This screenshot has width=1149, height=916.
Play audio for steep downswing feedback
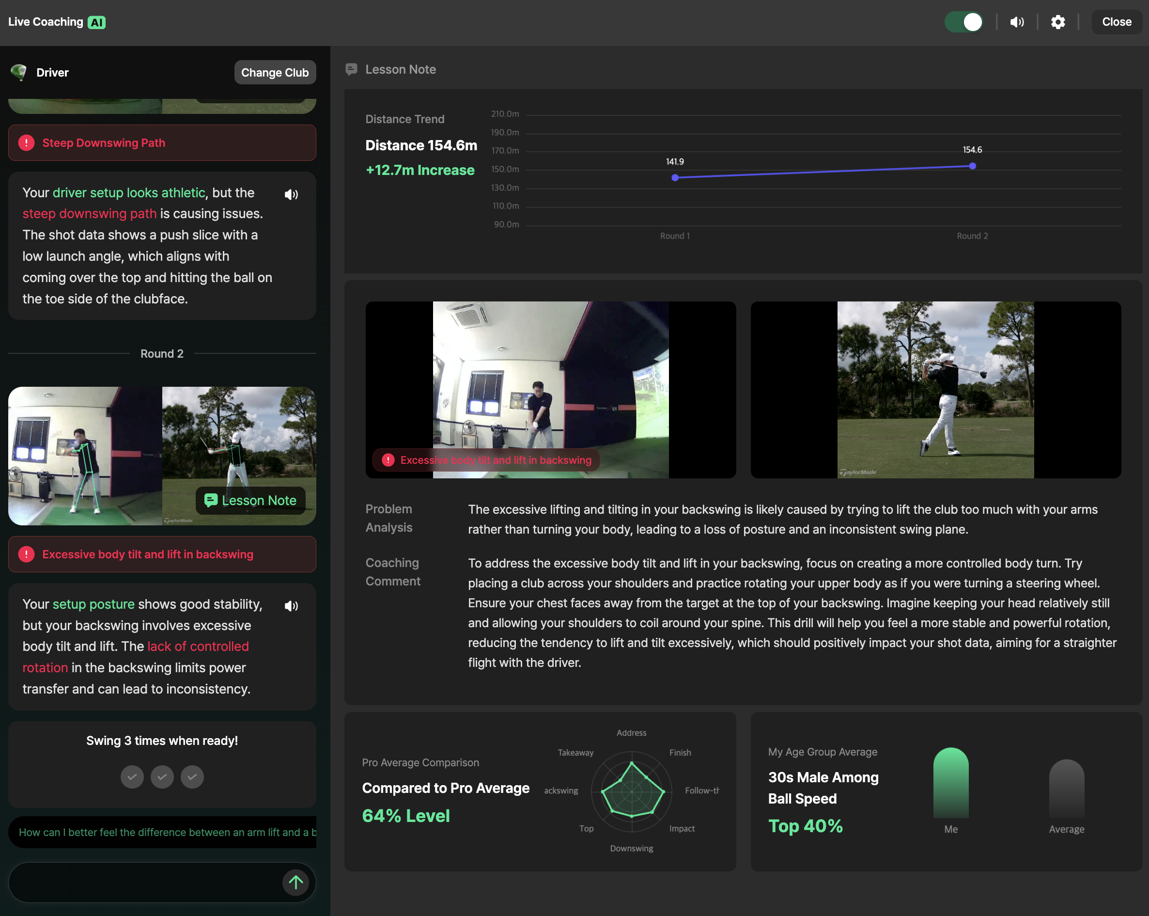click(x=291, y=195)
